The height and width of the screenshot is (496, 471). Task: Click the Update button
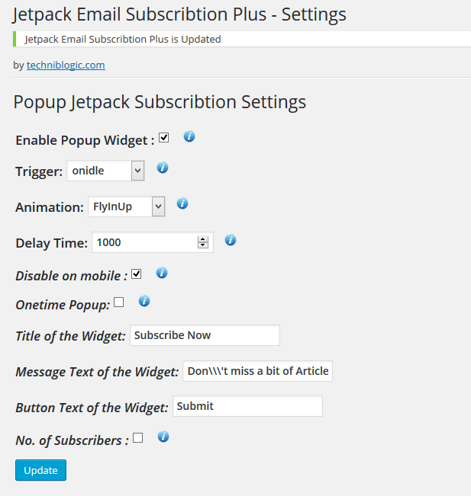click(41, 470)
